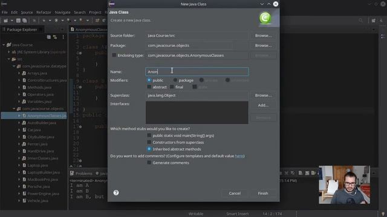Click the Cat.java file icon

coord(24,130)
